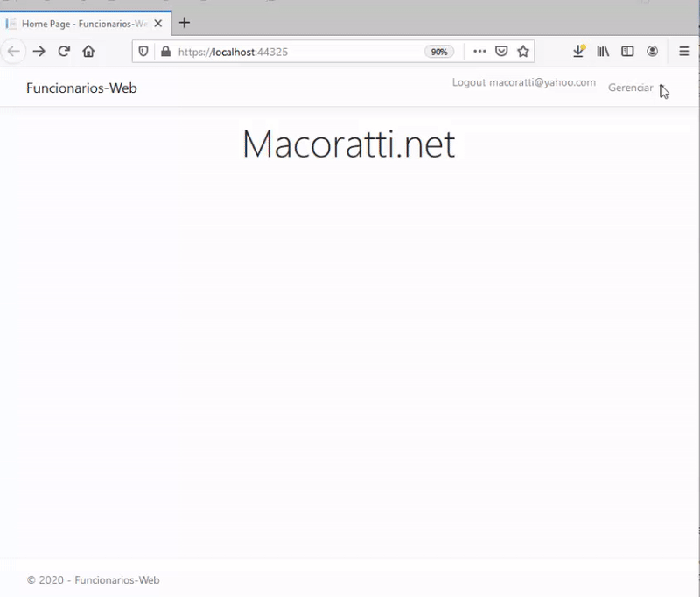Open a new tab with plus button

pos(185,23)
